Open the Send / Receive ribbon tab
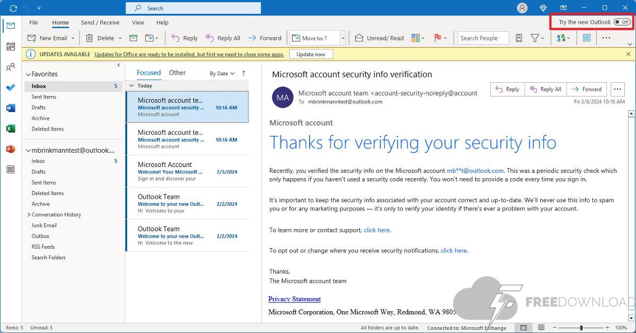Screen dimensions: 636x333 (x=100, y=23)
